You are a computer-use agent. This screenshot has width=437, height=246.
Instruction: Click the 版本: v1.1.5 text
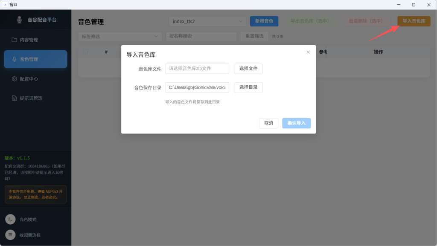pos(17,158)
